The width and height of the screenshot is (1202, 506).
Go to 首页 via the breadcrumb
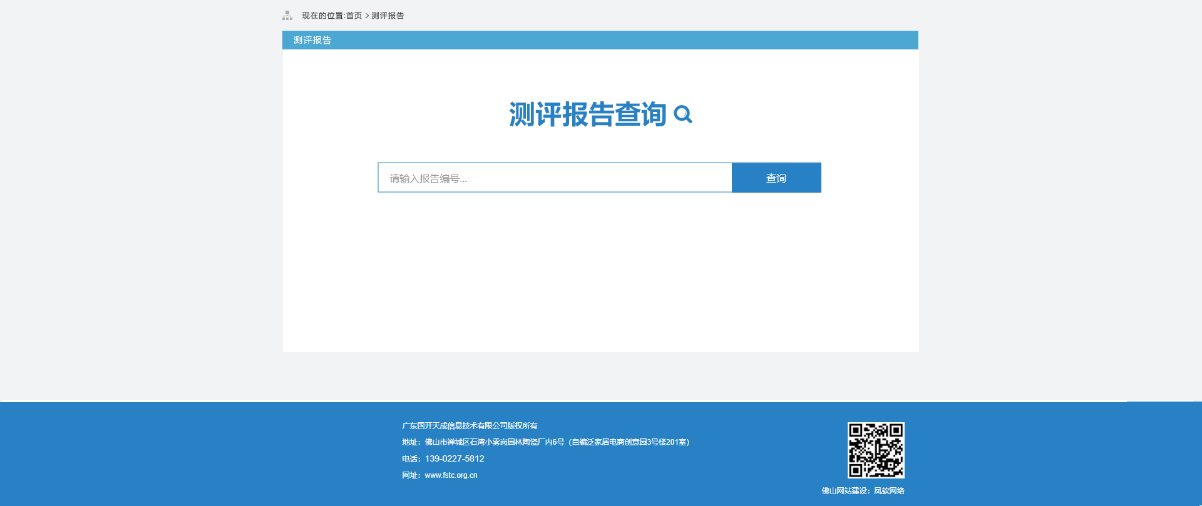point(354,16)
